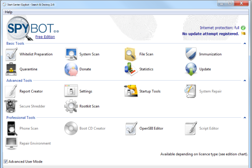Click the 'Report Creator' label
Viewport: 252px width, 168px height.
click(x=31, y=91)
